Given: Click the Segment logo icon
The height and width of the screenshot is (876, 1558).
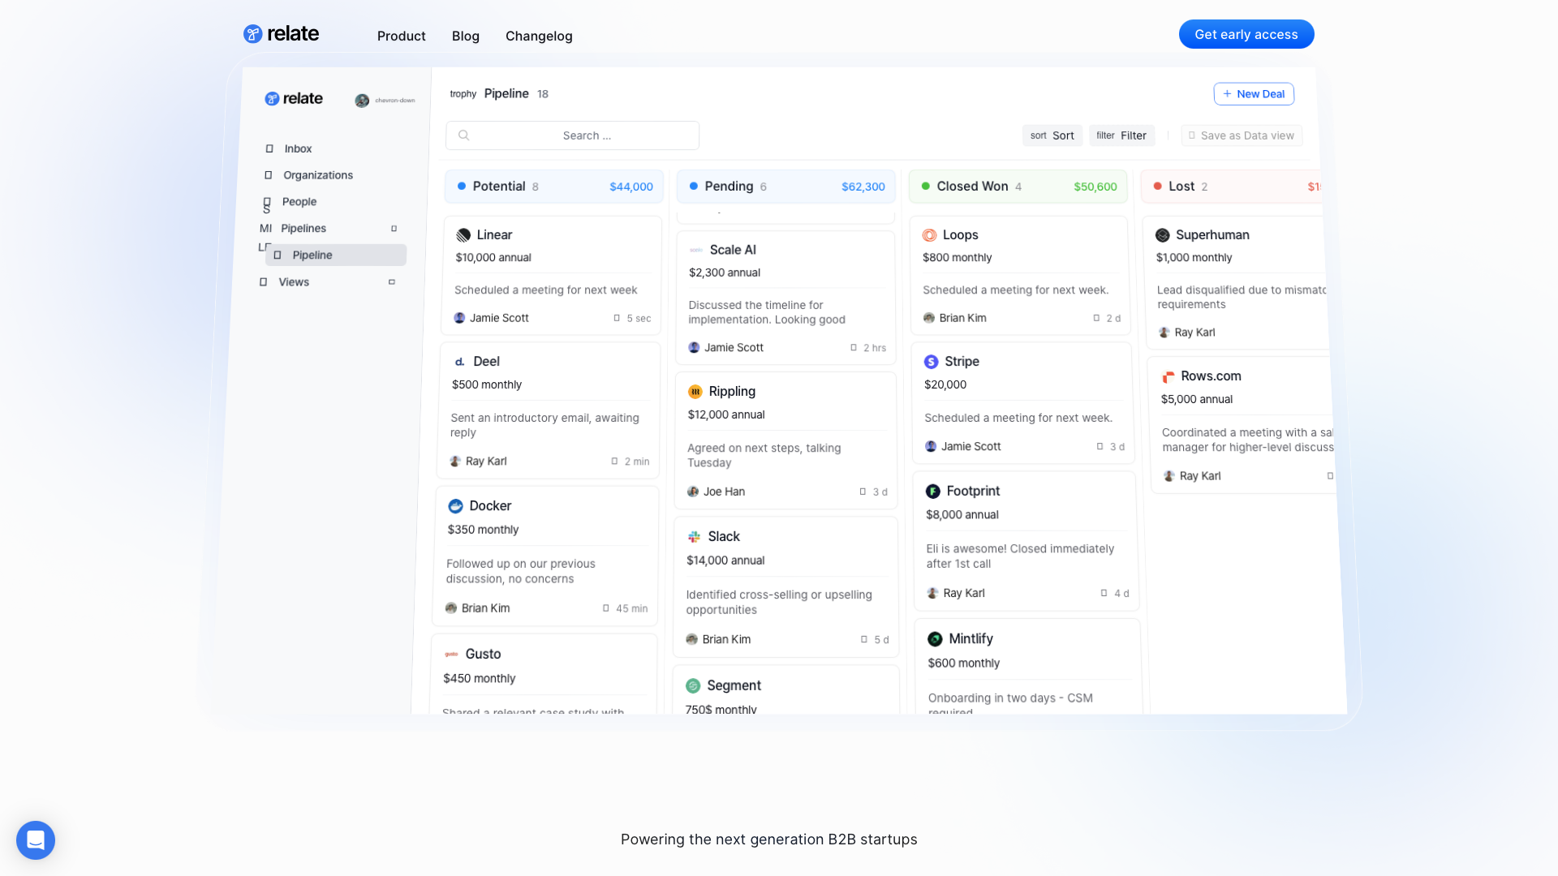Looking at the screenshot, I should (x=693, y=686).
